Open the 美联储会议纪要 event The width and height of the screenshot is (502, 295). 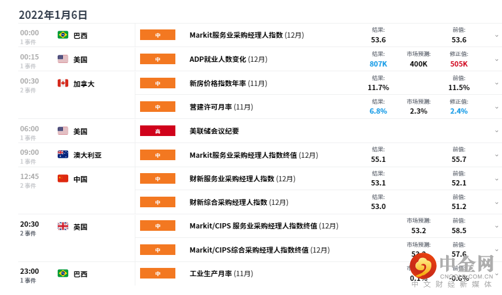(x=214, y=131)
